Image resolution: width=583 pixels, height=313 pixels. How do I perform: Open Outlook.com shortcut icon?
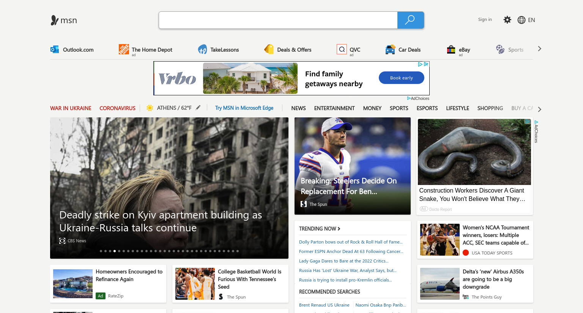pyautogui.click(x=55, y=49)
